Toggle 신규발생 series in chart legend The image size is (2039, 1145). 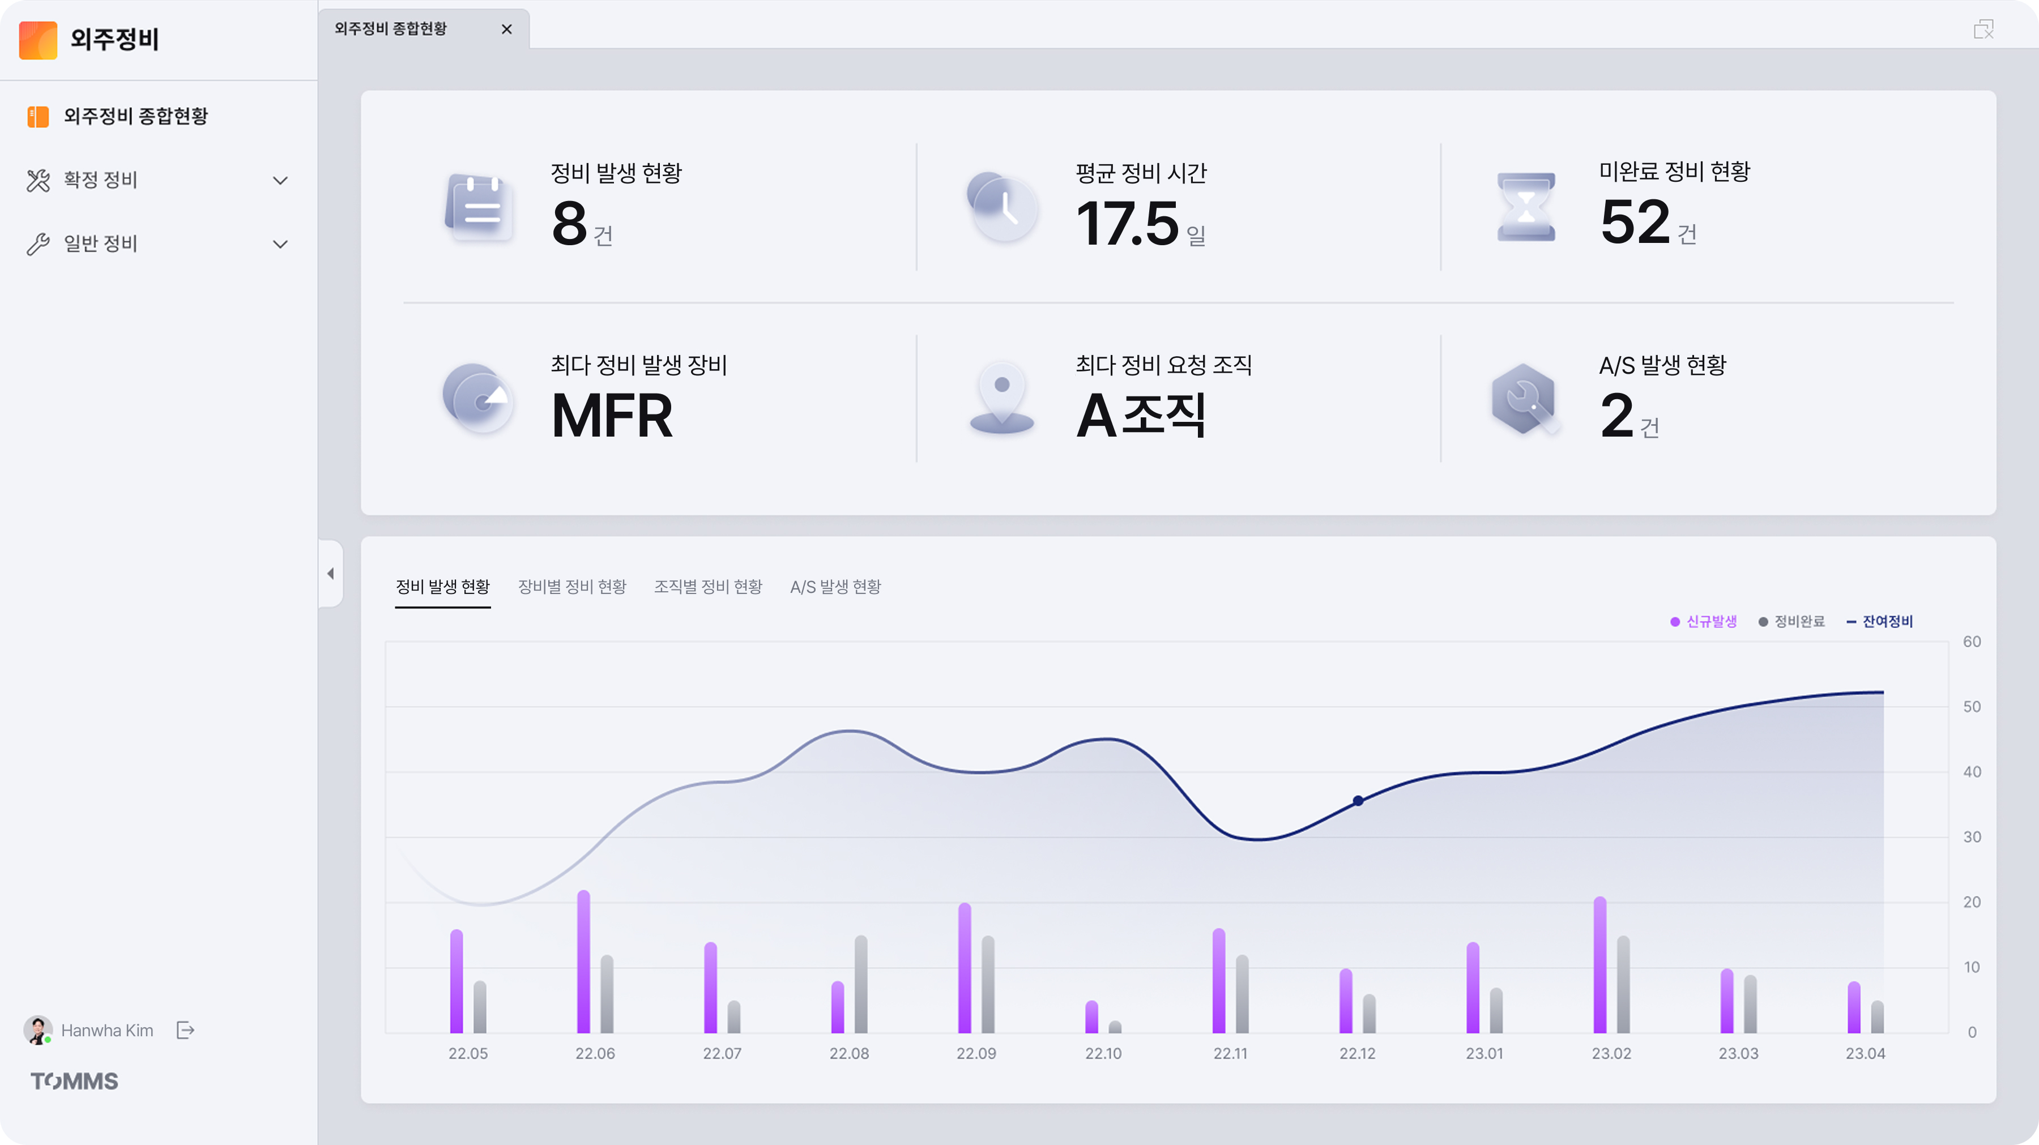[1703, 621]
